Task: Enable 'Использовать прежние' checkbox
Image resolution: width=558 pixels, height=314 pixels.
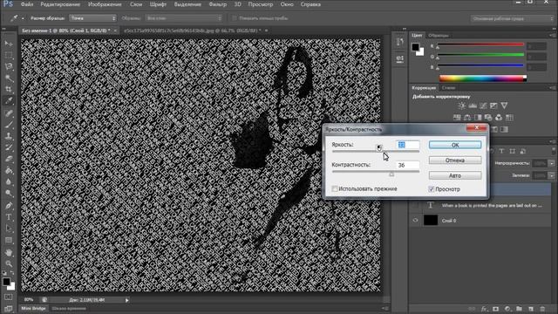Action: coord(335,188)
